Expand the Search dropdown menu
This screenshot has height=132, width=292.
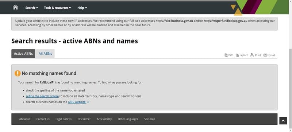(32, 8)
